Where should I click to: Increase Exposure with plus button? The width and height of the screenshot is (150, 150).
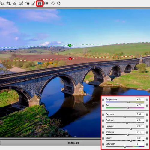click(x=147, y=115)
